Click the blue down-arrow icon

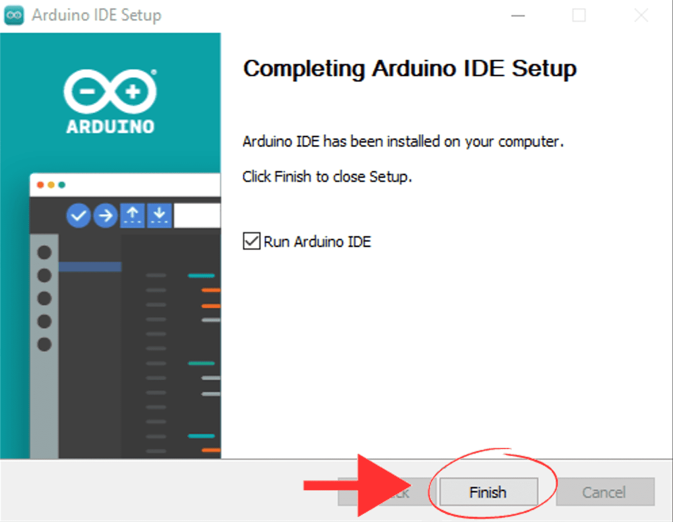(x=159, y=216)
